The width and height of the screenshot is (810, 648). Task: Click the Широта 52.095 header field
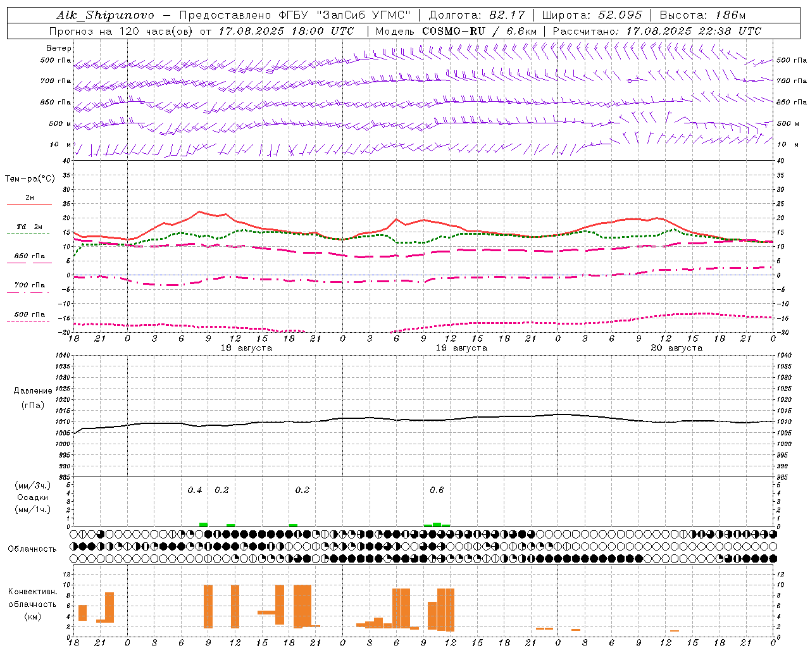[x=592, y=15]
